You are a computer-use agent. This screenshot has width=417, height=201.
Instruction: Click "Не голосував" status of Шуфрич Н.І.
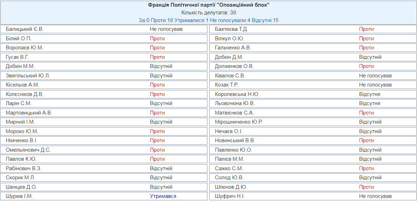tap(376, 196)
